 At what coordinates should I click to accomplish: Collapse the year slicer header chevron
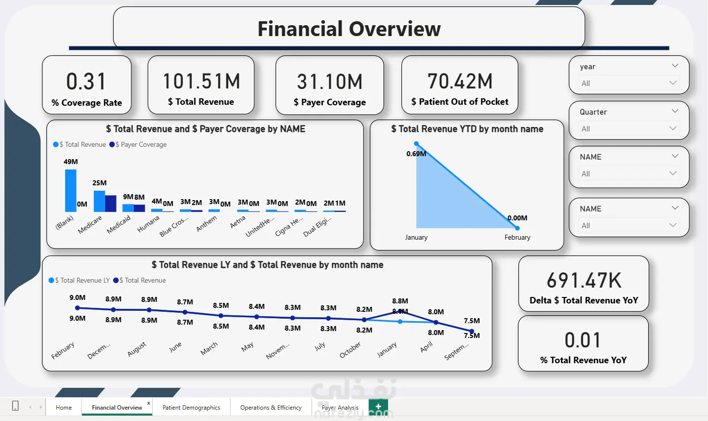coord(675,66)
